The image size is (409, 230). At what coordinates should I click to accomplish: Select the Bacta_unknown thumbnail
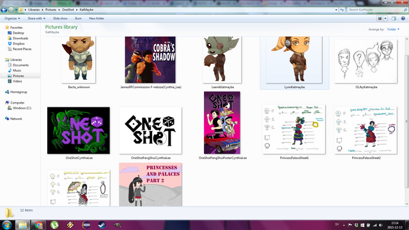coord(79,59)
